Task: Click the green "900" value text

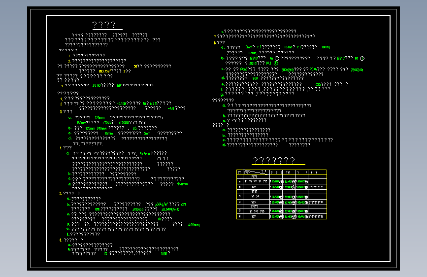Action: [x=255, y=78]
